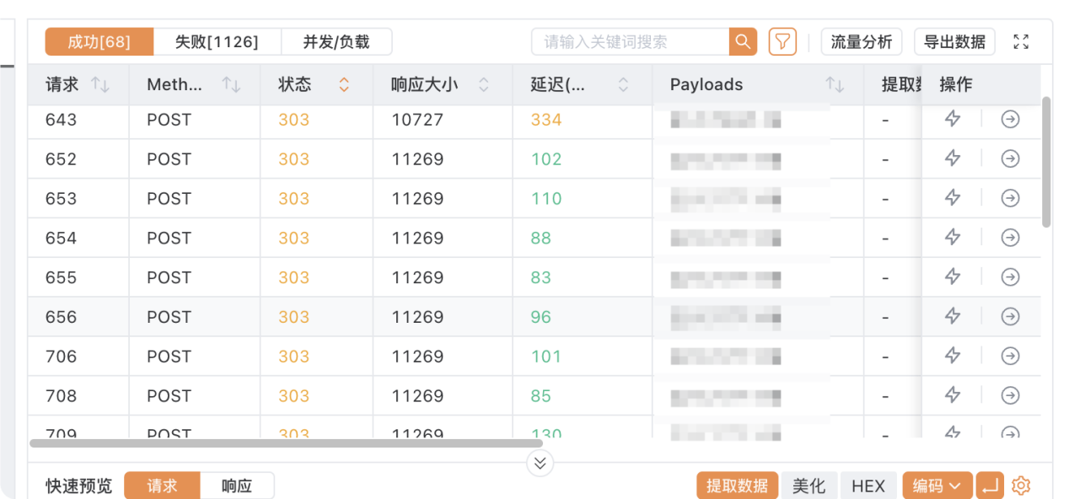The height and width of the screenshot is (499, 1069).
Task: Open the orange settings gear icon
Action: point(1021,486)
